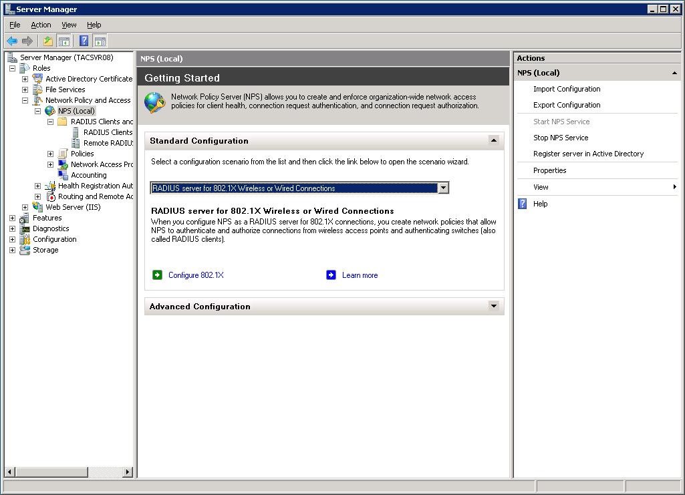The image size is (685, 495).
Task: Open the configuration scenario dropdown
Action: (443, 188)
